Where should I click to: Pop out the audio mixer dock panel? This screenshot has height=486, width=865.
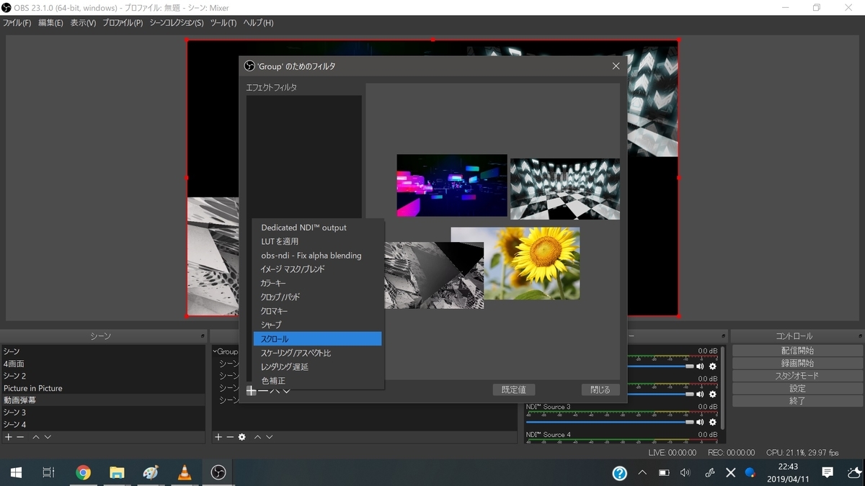[x=723, y=336]
